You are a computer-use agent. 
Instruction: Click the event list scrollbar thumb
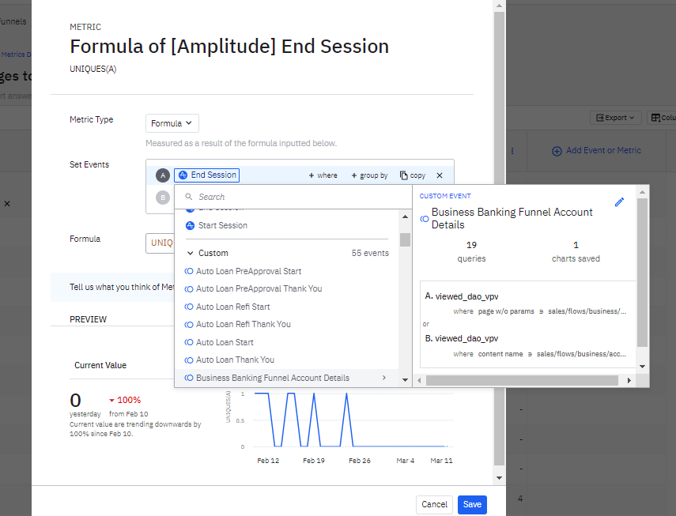click(405, 239)
